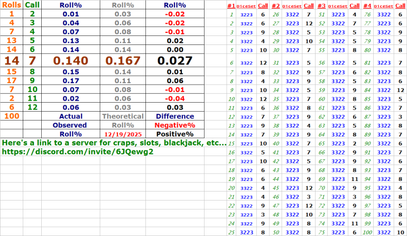Viewport: 407px width, 236px height.
Task: Click the Actual label cell
Action: (x=70, y=116)
